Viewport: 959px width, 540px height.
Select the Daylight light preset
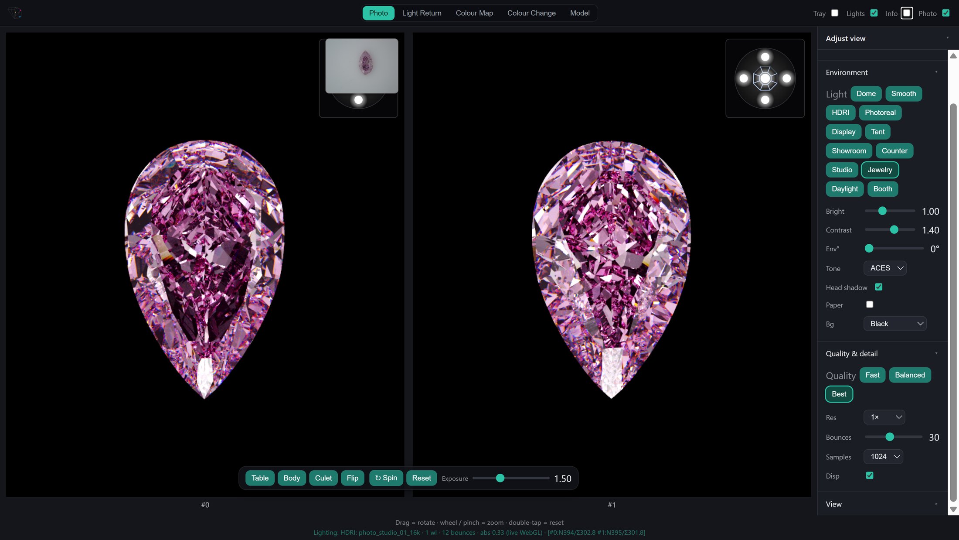tap(844, 189)
